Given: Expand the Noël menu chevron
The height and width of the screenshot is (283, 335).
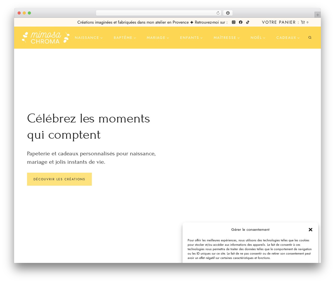Looking at the screenshot, I should [264, 38].
